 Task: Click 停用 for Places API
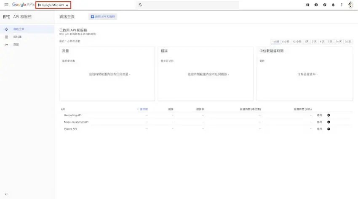[x=319, y=129]
